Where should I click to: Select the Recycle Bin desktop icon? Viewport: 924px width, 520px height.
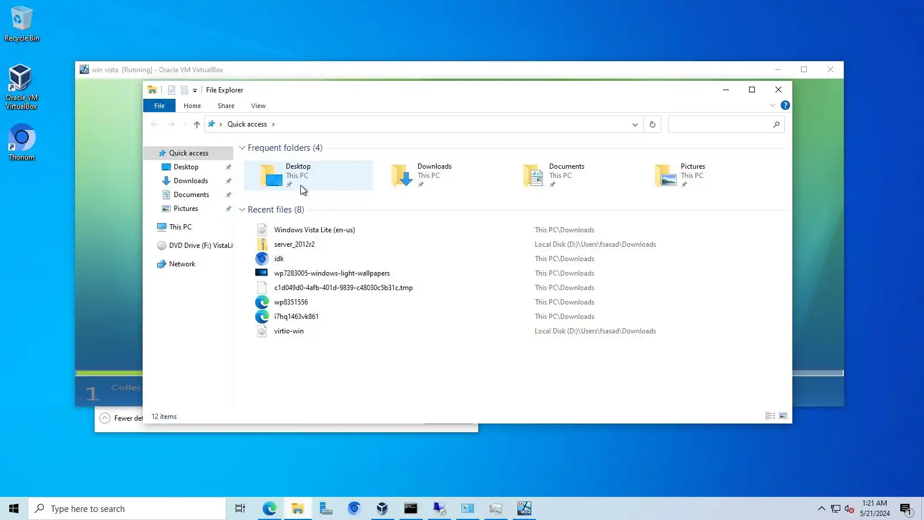point(21,24)
